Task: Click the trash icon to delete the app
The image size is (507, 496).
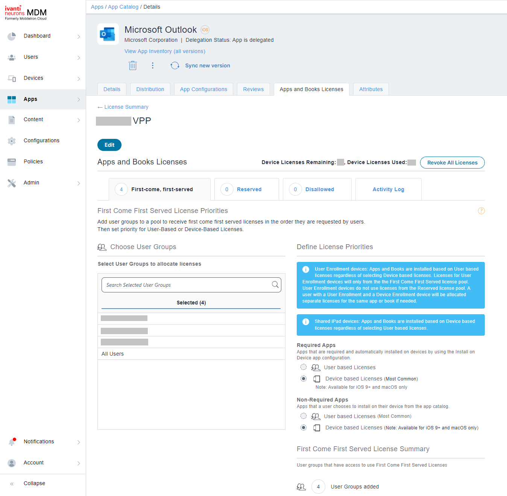Action: coord(132,65)
